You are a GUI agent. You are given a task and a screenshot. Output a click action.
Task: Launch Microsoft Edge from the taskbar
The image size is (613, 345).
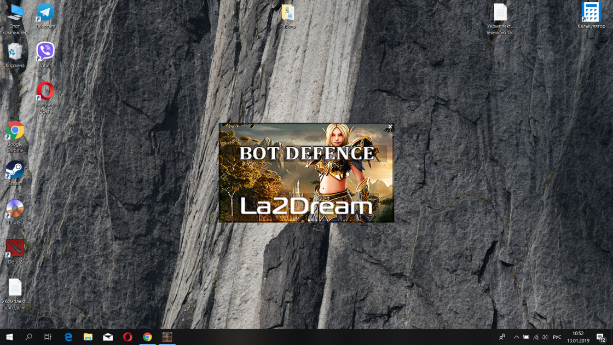tap(68, 337)
